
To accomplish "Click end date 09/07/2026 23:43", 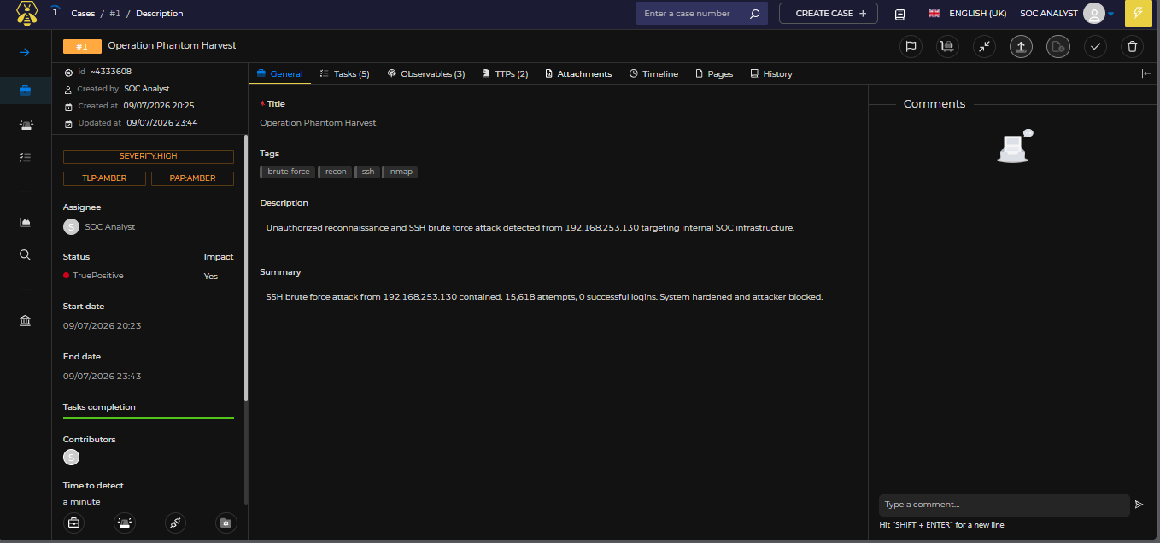I will tap(103, 377).
